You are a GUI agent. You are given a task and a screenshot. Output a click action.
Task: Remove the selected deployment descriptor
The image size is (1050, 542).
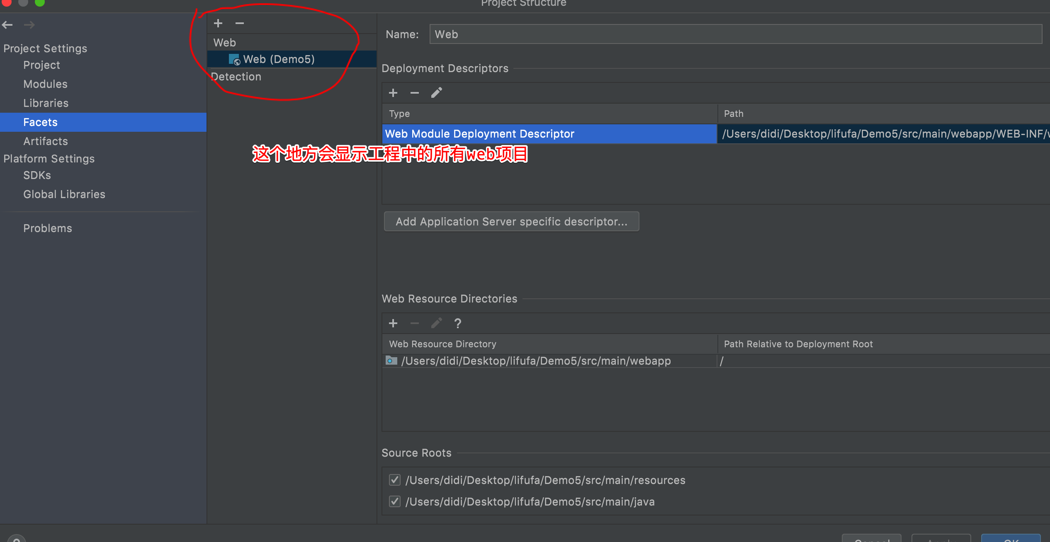tap(415, 93)
